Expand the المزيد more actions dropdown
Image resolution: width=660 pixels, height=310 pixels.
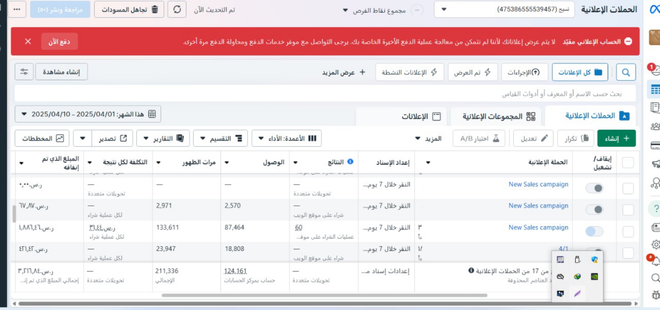[428, 138]
